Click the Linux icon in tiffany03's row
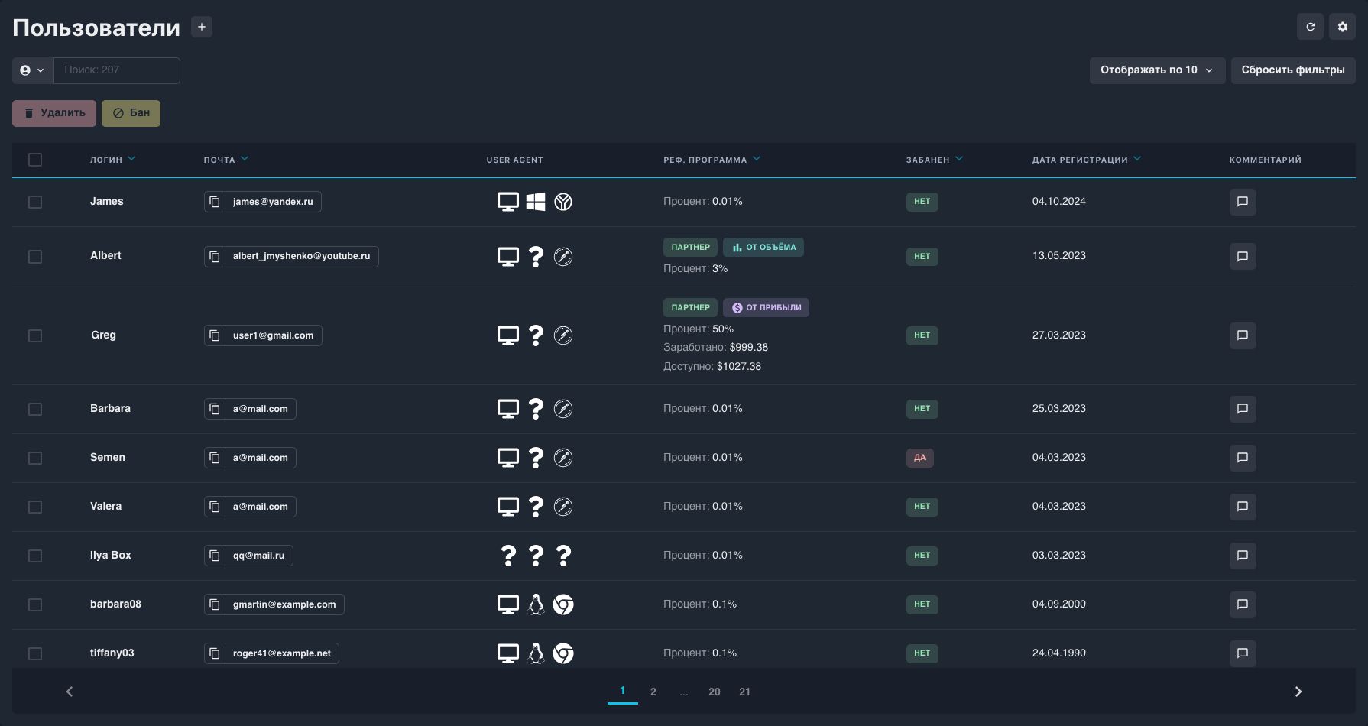Viewport: 1368px width, 726px height. click(x=536, y=653)
